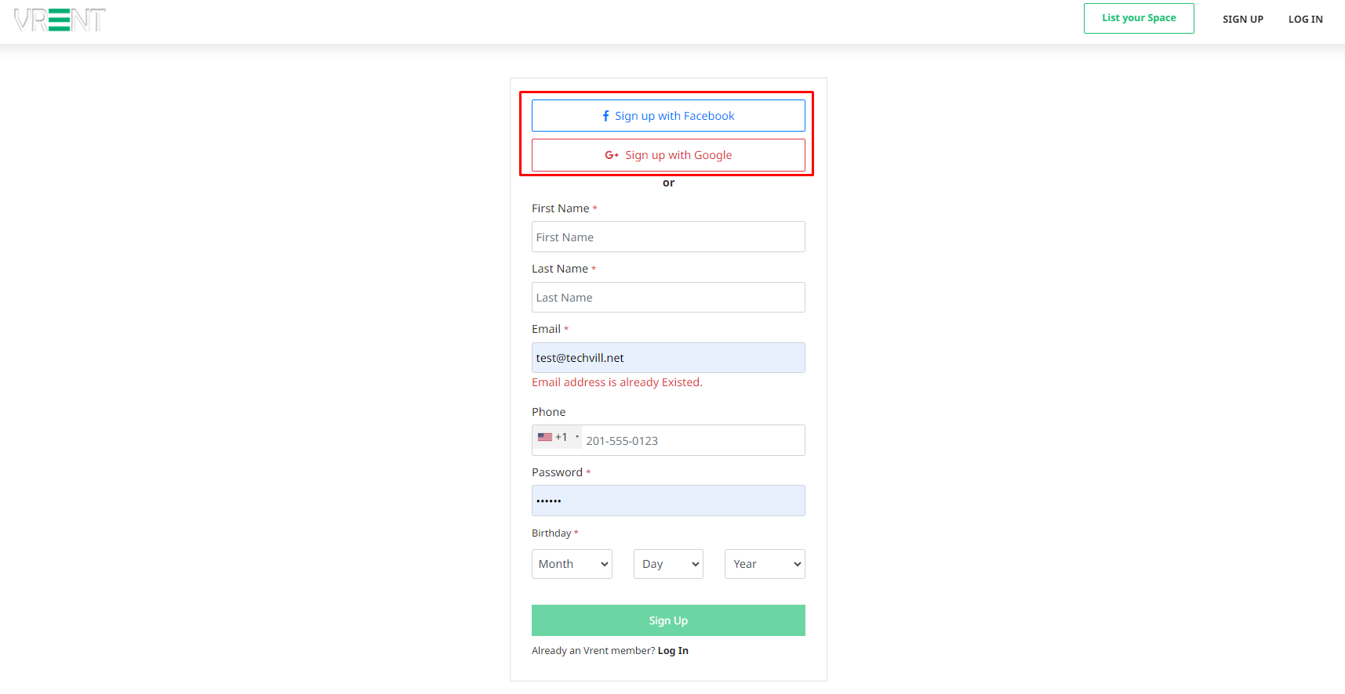Submit the green Sign Up button
1345x694 pixels.
(668, 620)
